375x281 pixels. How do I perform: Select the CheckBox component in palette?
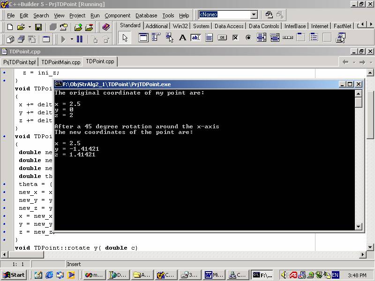coord(235,37)
